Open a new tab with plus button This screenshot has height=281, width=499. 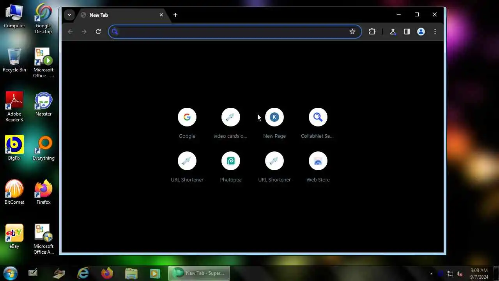coord(175,15)
